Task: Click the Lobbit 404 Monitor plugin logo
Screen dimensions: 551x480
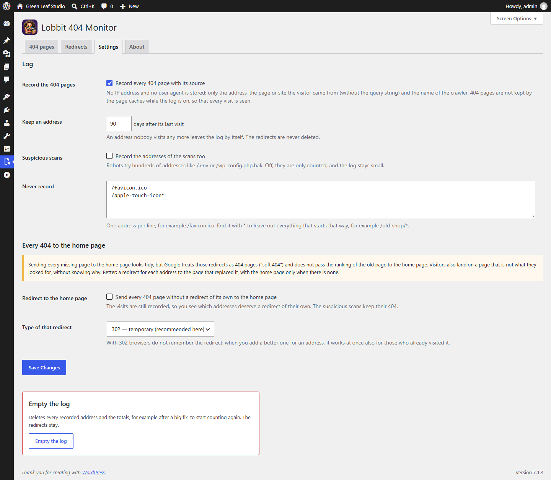Action: pos(30,27)
